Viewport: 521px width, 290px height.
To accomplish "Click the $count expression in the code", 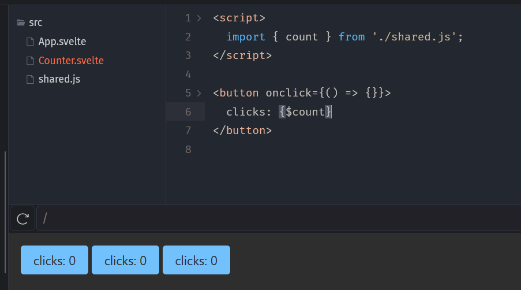I will (305, 112).
